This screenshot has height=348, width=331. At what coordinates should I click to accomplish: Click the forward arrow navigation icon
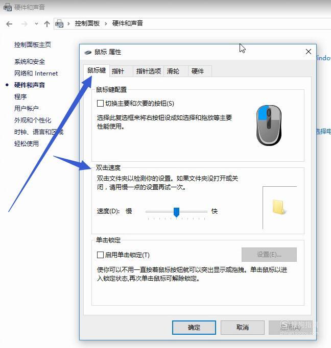click(x=24, y=24)
